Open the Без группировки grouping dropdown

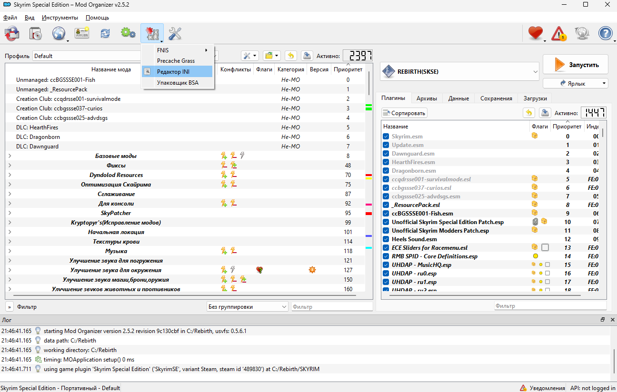pyautogui.click(x=248, y=307)
